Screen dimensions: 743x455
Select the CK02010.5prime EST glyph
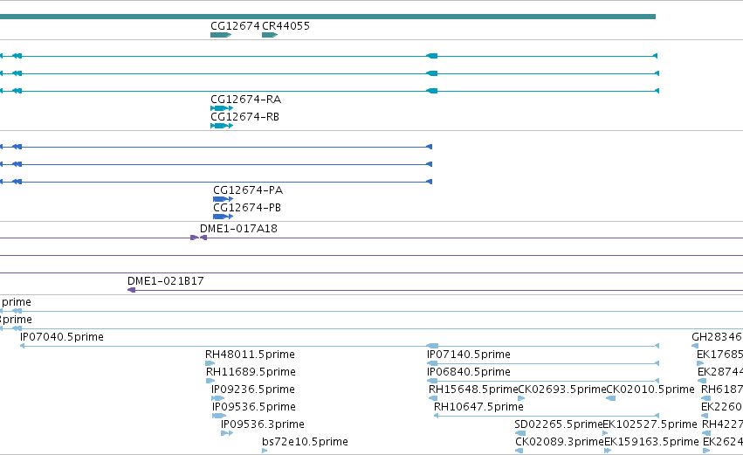(611, 398)
